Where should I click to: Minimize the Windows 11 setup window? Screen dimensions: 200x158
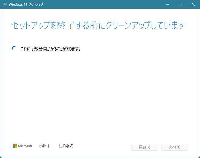167,4
